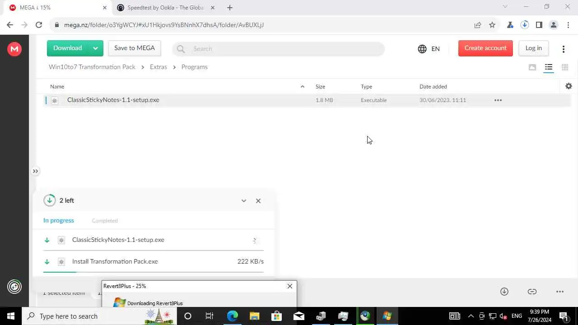Click the red MEGA logo in the sidebar
The height and width of the screenshot is (325, 578).
14,49
